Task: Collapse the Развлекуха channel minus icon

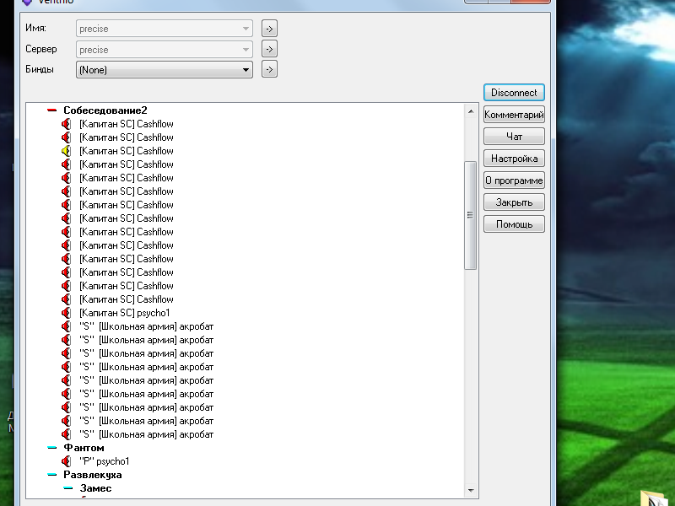Action: click(51, 475)
